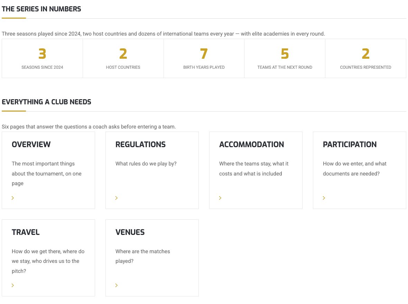The height and width of the screenshot is (304, 408).
Task: Click the 'COUNTRIES REPRESENTED' label
Action: (365, 67)
